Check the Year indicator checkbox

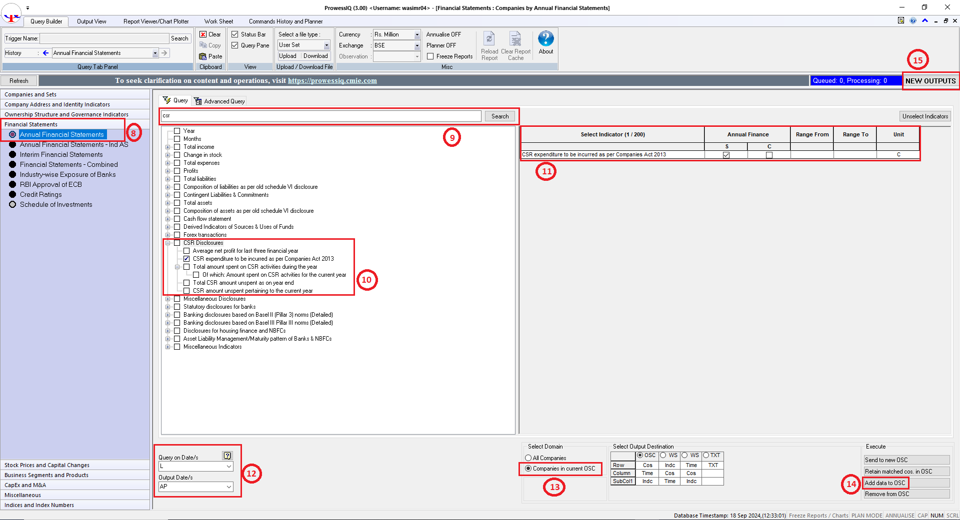coord(177,131)
